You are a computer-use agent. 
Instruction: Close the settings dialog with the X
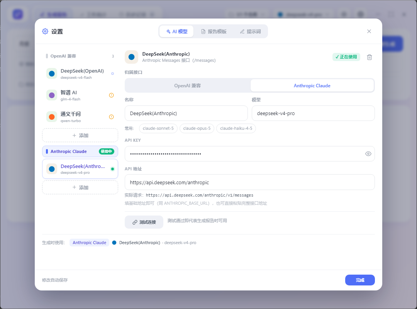[369, 31]
